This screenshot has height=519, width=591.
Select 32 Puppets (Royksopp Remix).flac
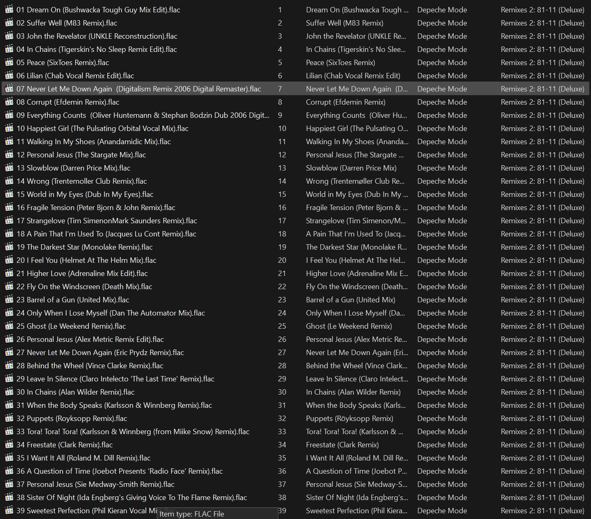(x=72, y=418)
